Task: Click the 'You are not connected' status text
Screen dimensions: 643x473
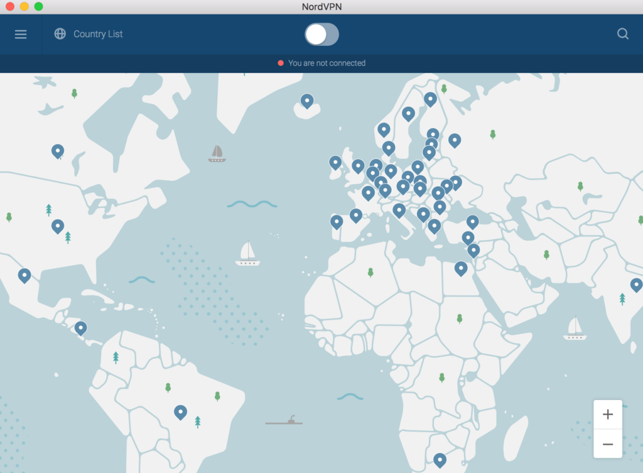Action: tap(327, 63)
